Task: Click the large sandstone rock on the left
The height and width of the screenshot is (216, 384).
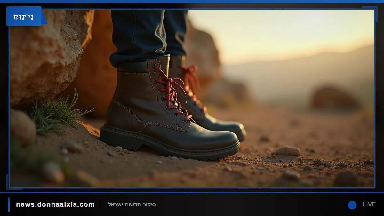Action: [48, 54]
